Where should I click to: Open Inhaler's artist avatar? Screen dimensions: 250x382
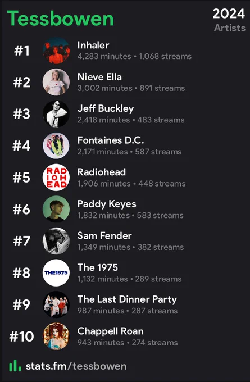point(56,50)
